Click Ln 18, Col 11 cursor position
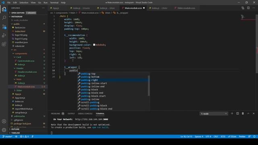Viewport: 258px width, 145px height. tap(186, 137)
